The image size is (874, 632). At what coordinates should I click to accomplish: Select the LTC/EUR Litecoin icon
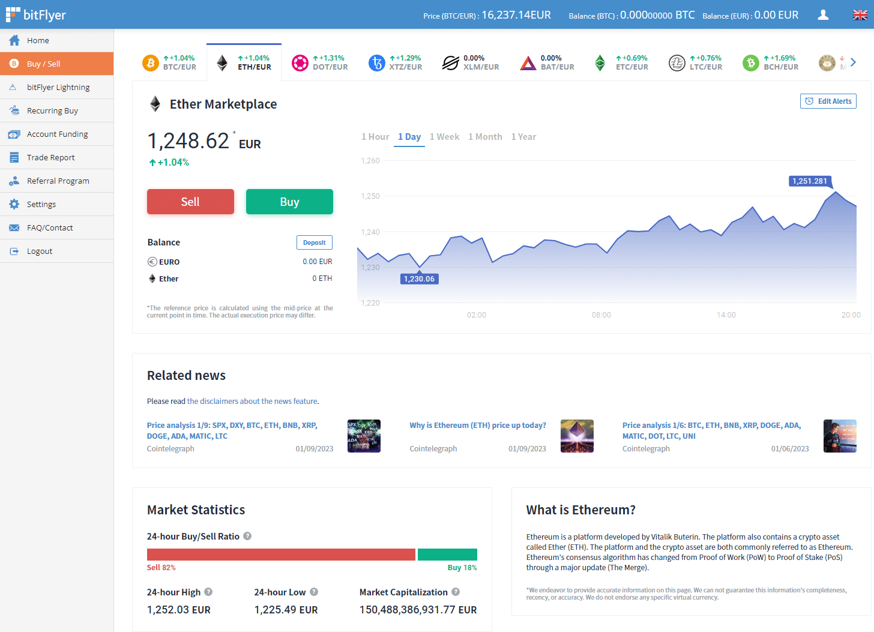(x=677, y=62)
